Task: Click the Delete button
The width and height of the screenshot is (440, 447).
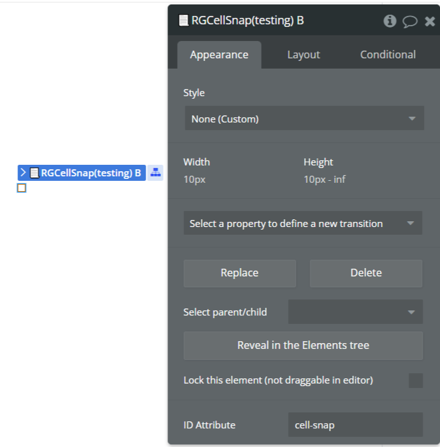Action: pyautogui.click(x=366, y=273)
